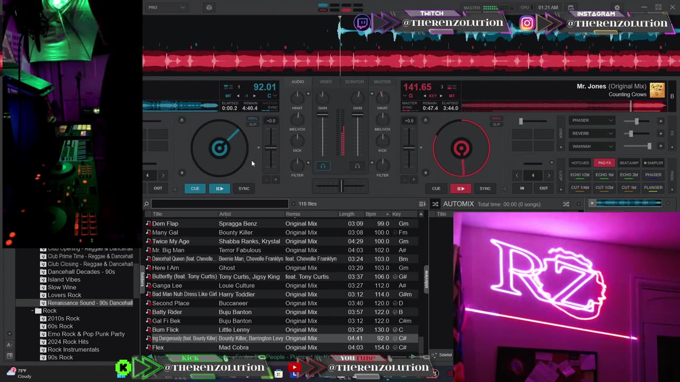The width and height of the screenshot is (680, 382).
Task: Open PHASER effect plus options
Action: [660, 120]
